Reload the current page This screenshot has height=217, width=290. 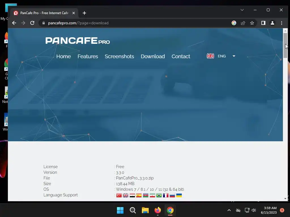pyautogui.click(x=32, y=23)
